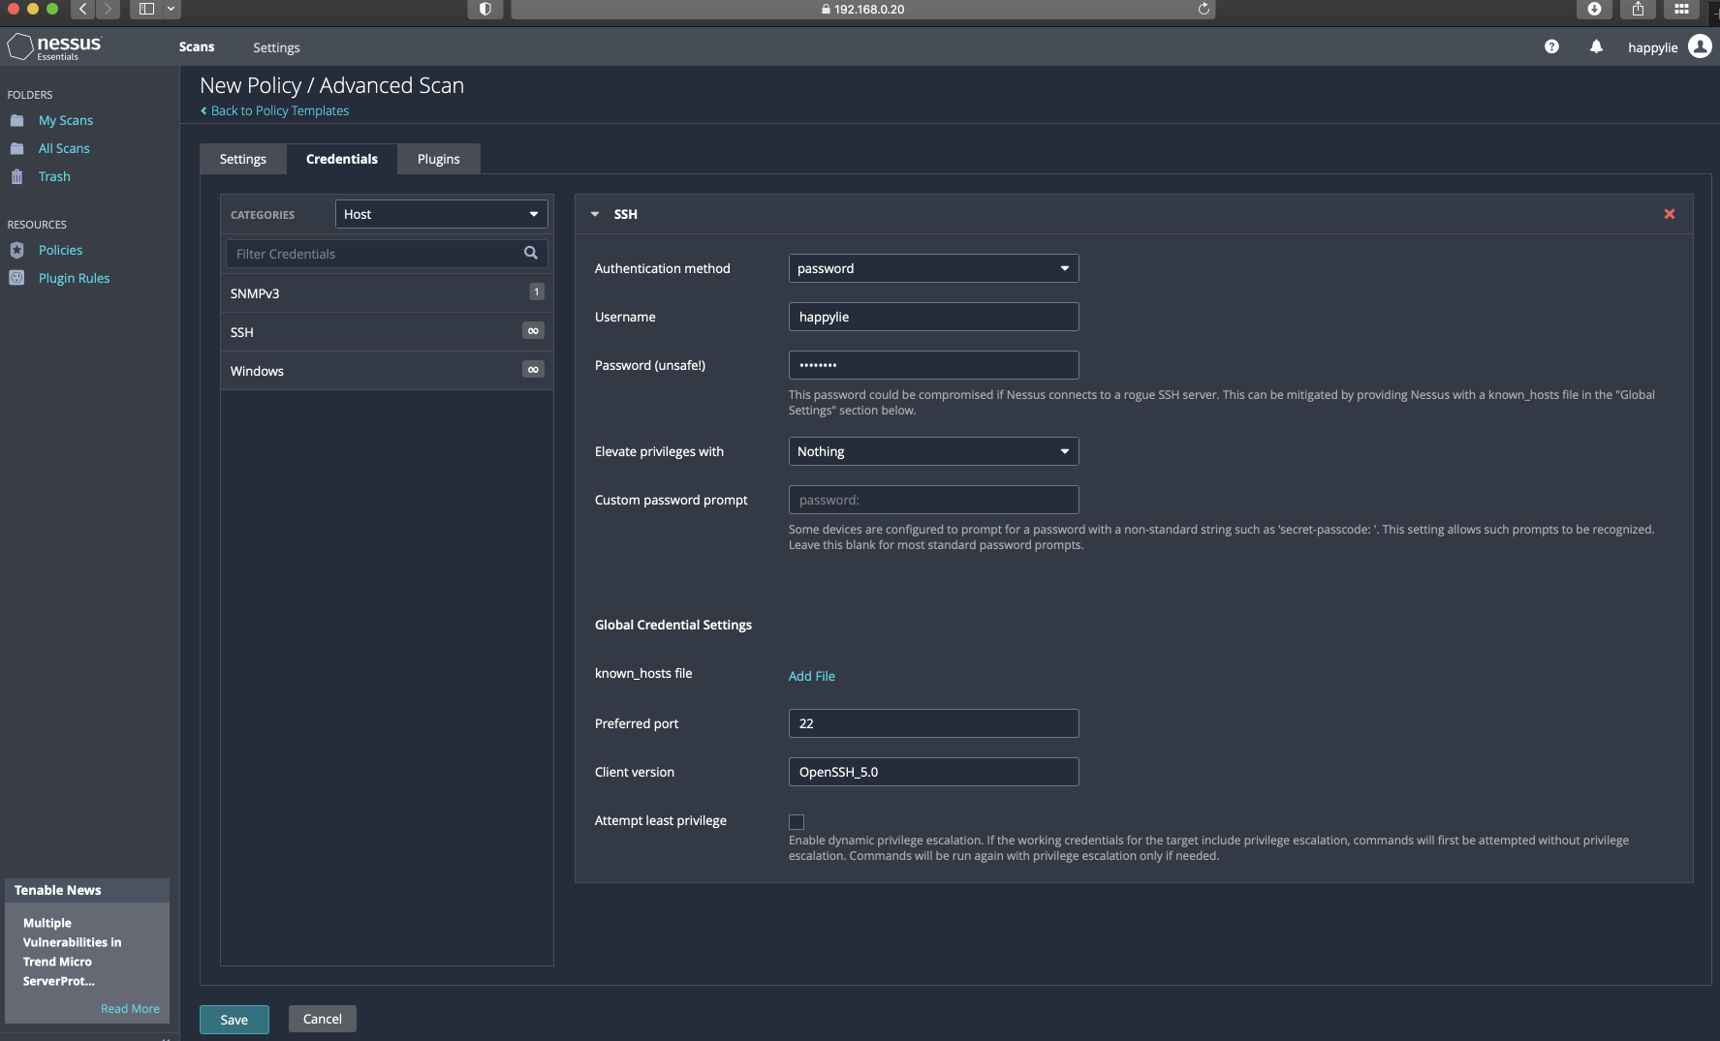The width and height of the screenshot is (1720, 1041).
Task: Open the Host categories dropdown
Action: (x=442, y=214)
